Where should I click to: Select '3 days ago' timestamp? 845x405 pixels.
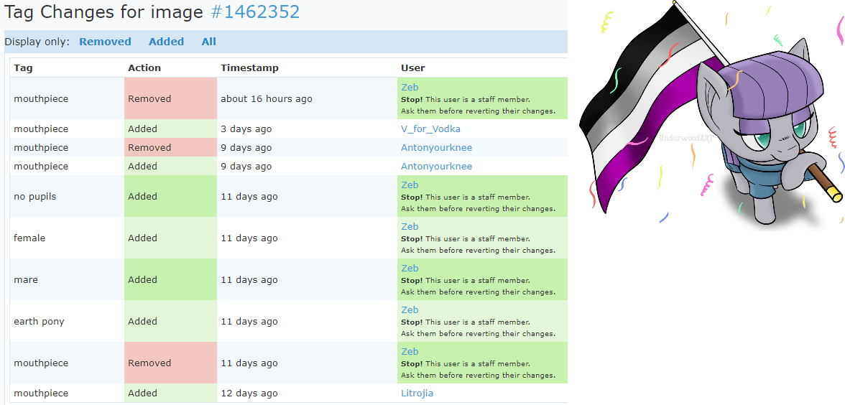point(246,129)
